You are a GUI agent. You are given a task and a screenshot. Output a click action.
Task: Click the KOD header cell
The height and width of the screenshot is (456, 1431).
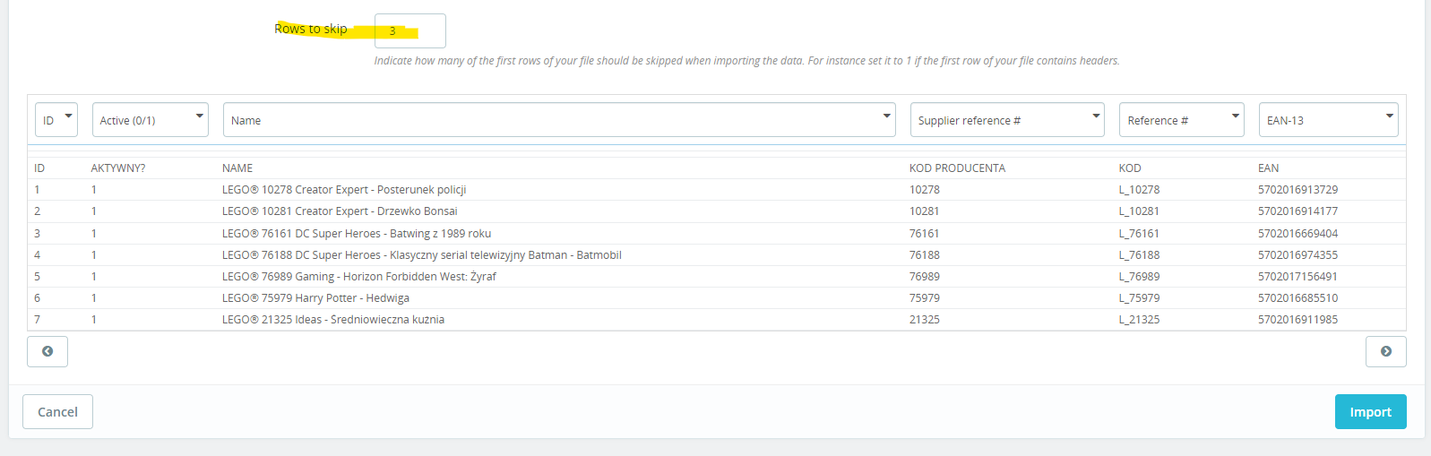point(1130,168)
